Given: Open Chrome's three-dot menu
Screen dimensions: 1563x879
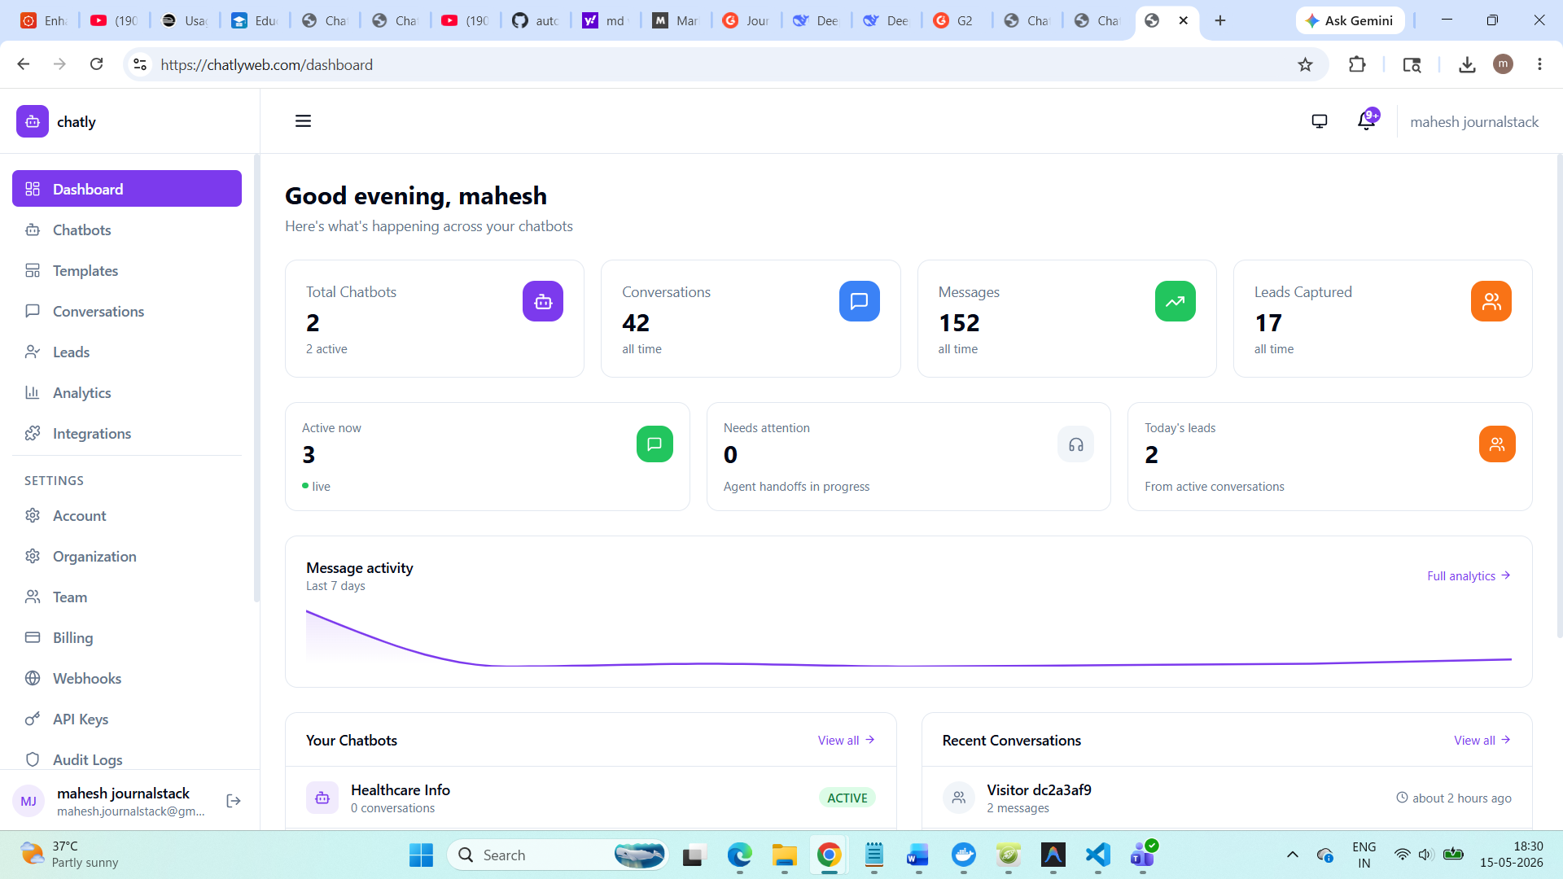Looking at the screenshot, I should pos(1539,64).
